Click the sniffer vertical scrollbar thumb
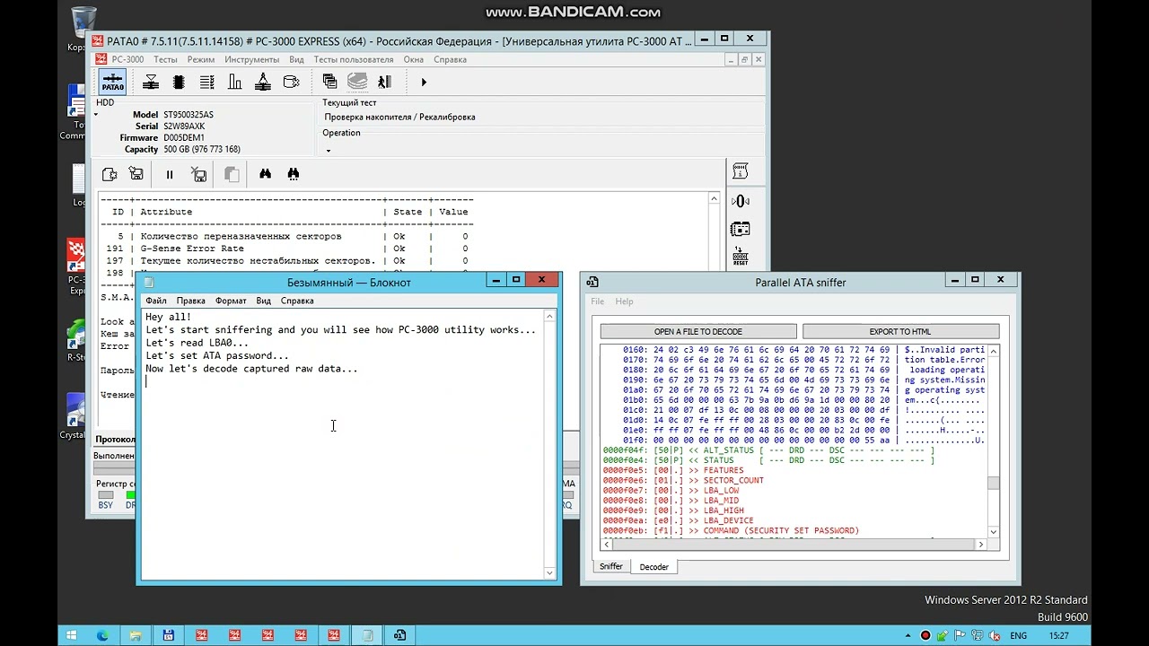The width and height of the screenshot is (1149, 646). pos(993,484)
